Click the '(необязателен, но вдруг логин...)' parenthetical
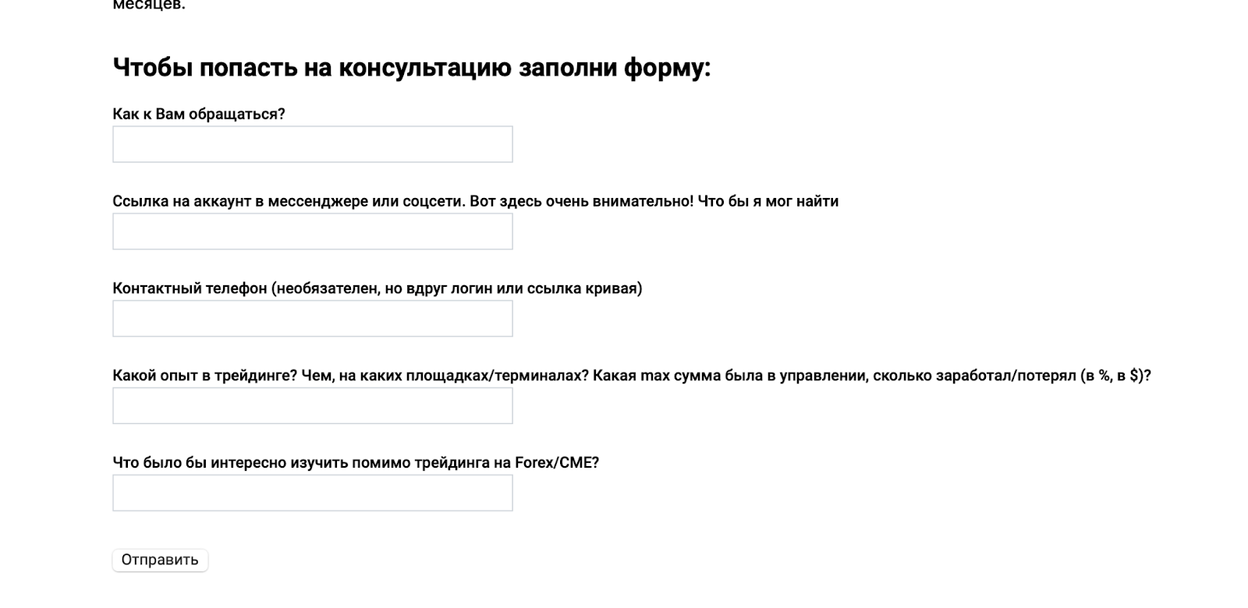The height and width of the screenshot is (608, 1248). click(x=457, y=288)
